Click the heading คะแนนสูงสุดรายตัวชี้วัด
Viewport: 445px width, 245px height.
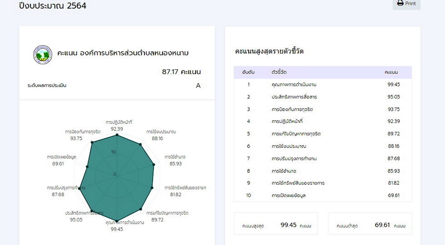pos(269,51)
